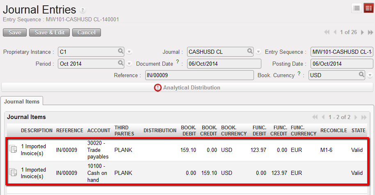The height and width of the screenshot is (195, 375).
Task: Open the Trade payables line edit icon
Action: tap(13, 150)
